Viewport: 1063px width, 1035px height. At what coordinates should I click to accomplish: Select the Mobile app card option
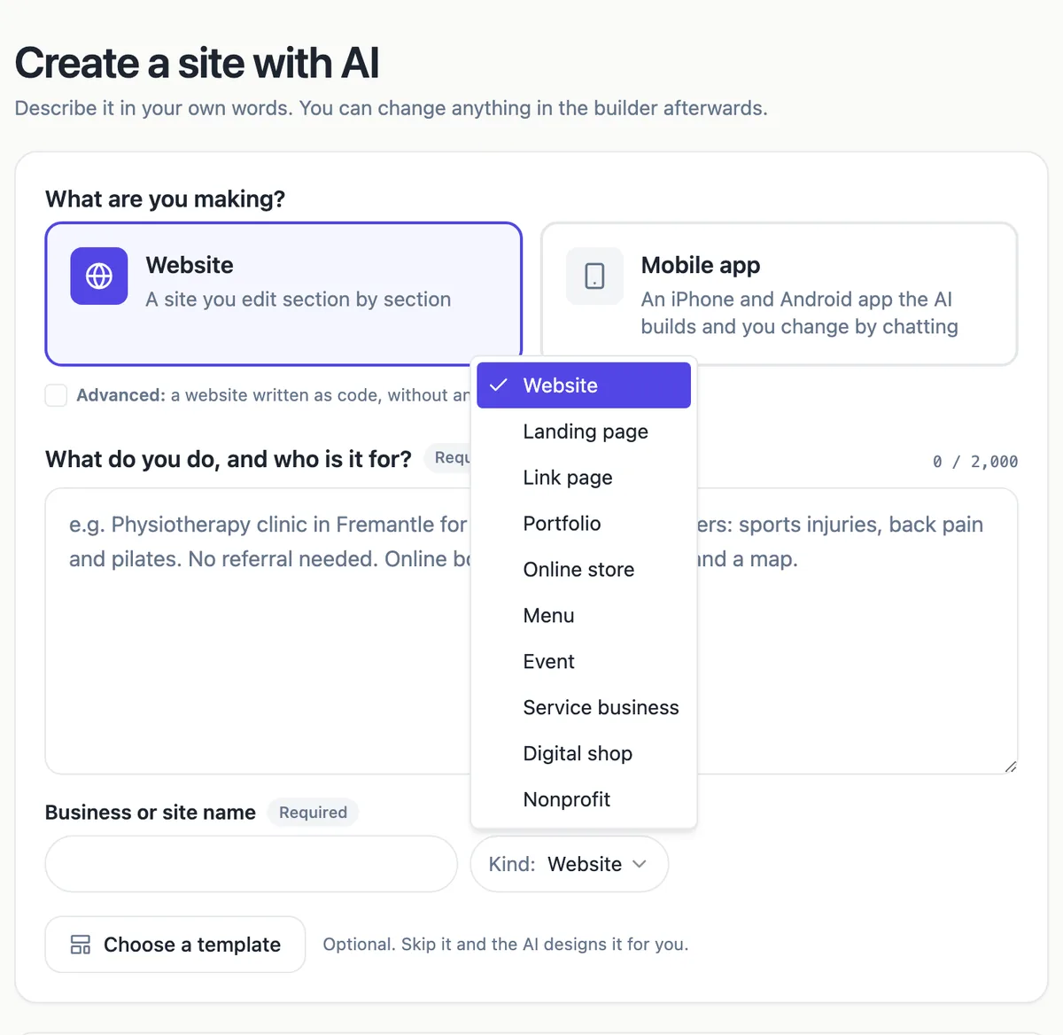click(779, 293)
